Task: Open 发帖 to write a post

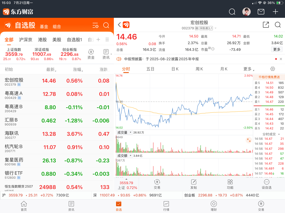Action: point(194,184)
